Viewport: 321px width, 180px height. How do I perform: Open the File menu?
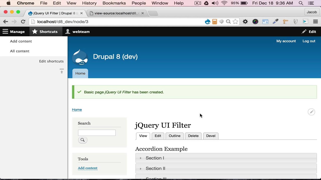44,3
